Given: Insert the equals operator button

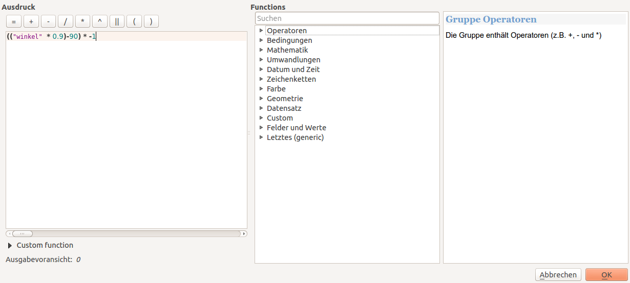Looking at the screenshot, I should pyautogui.click(x=14, y=21).
